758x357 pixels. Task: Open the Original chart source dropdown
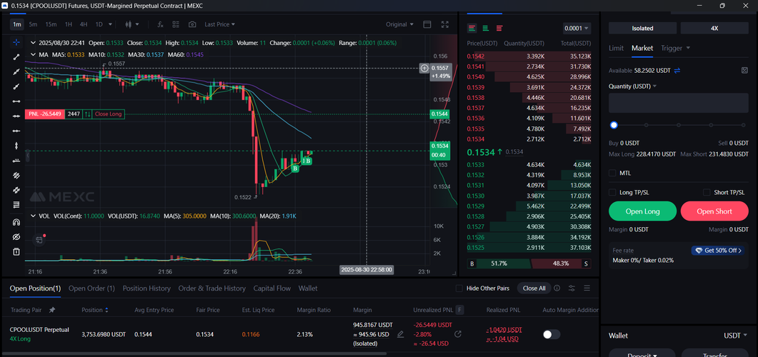coord(400,24)
